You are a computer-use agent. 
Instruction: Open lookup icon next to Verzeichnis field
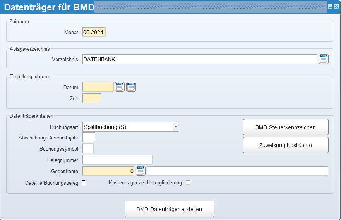pos(324,59)
